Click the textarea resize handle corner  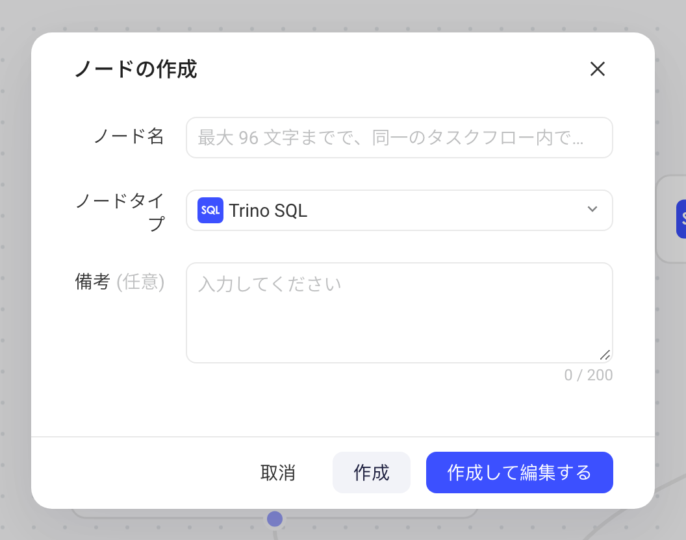tap(605, 355)
